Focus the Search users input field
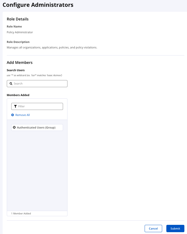This screenshot has width=187, height=234. [x=37, y=83]
